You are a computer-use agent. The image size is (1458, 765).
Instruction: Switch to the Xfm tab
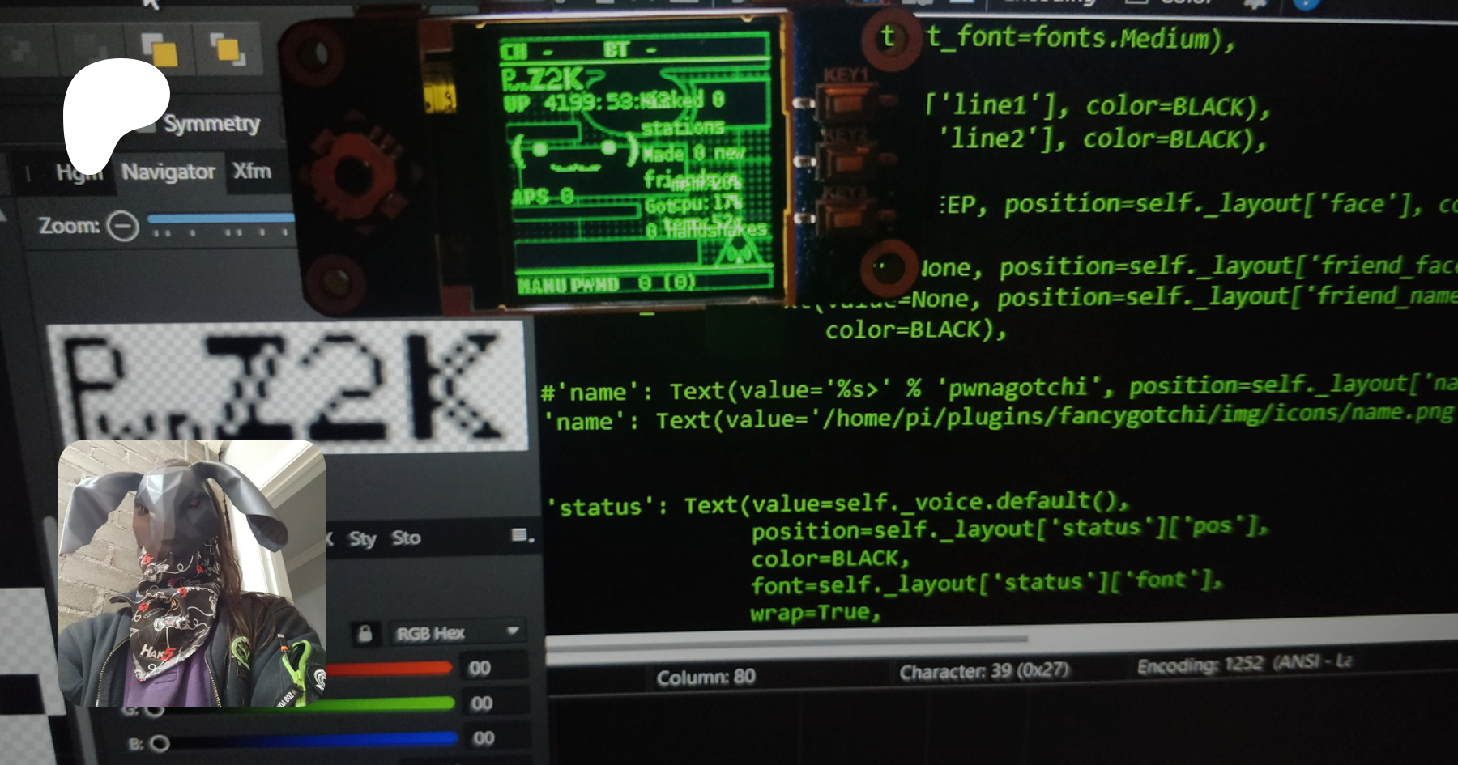click(x=252, y=171)
